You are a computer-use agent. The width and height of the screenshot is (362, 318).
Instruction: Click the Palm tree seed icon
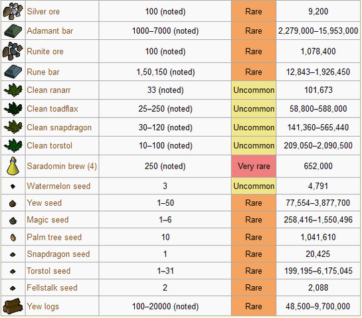click(13, 237)
